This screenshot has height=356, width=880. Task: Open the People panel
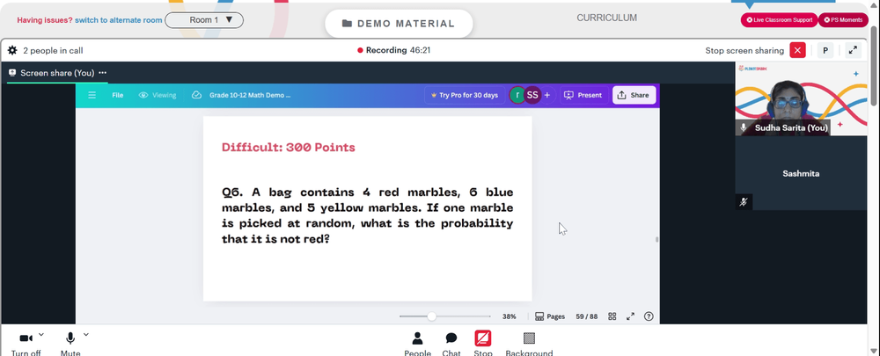coord(417,343)
